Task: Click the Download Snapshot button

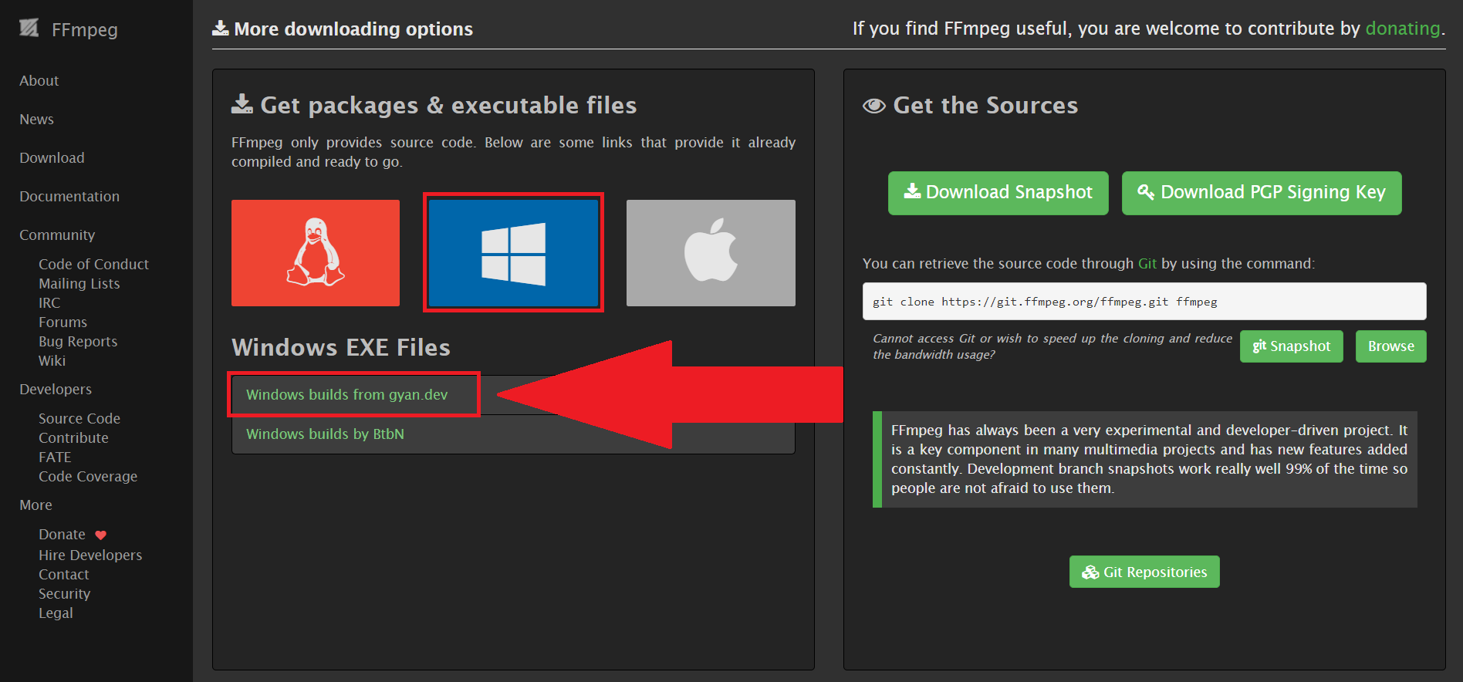Action: click(998, 193)
